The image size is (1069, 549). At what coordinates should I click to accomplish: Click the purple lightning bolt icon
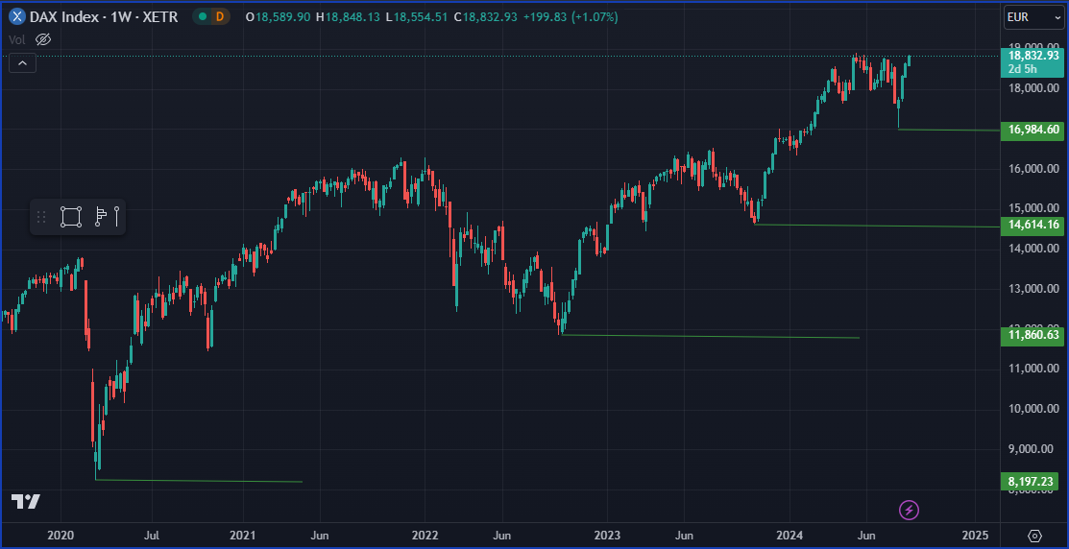click(910, 509)
